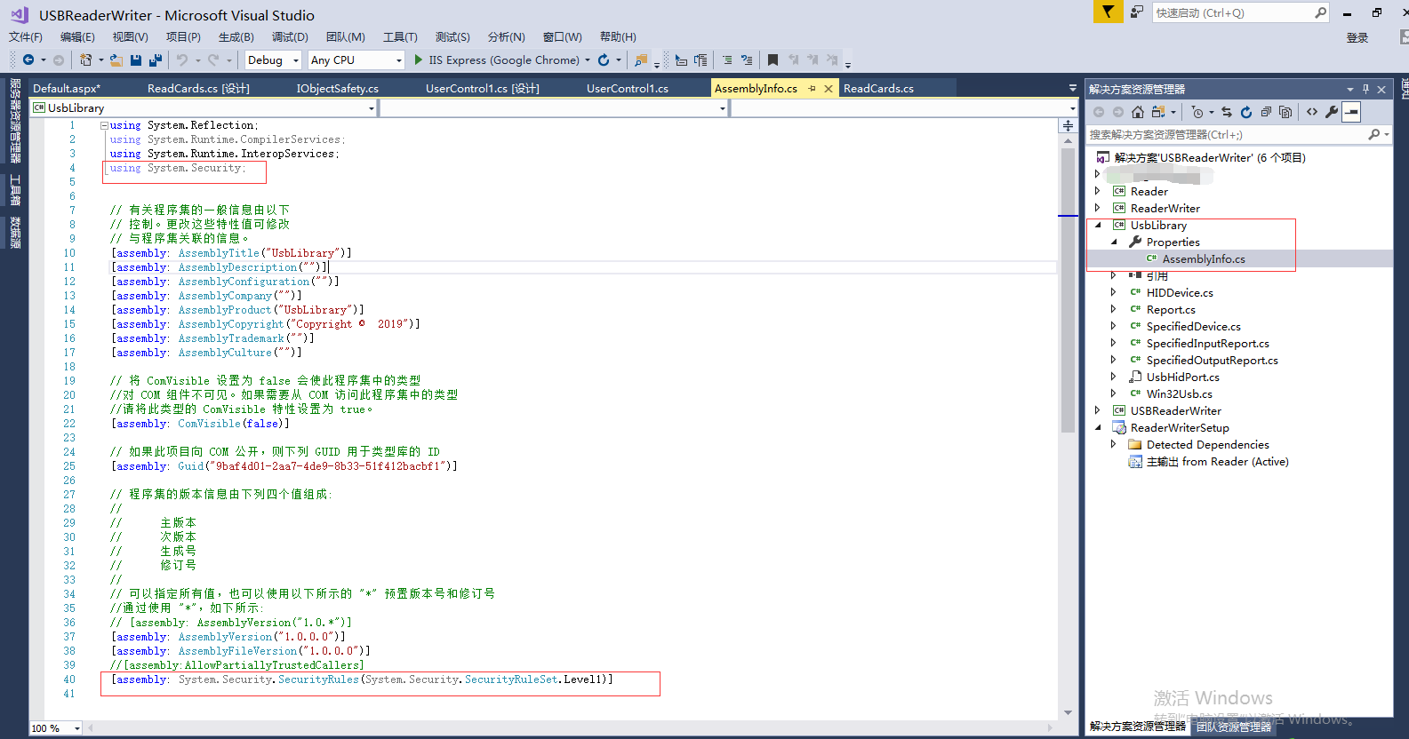Refresh Solution Explorer with the circular arrow icon
The width and height of the screenshot is (1409, 739).
point(1246,112)
